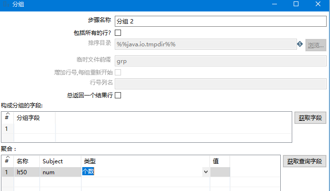Click the # header of group fields table

pos(8,118)
